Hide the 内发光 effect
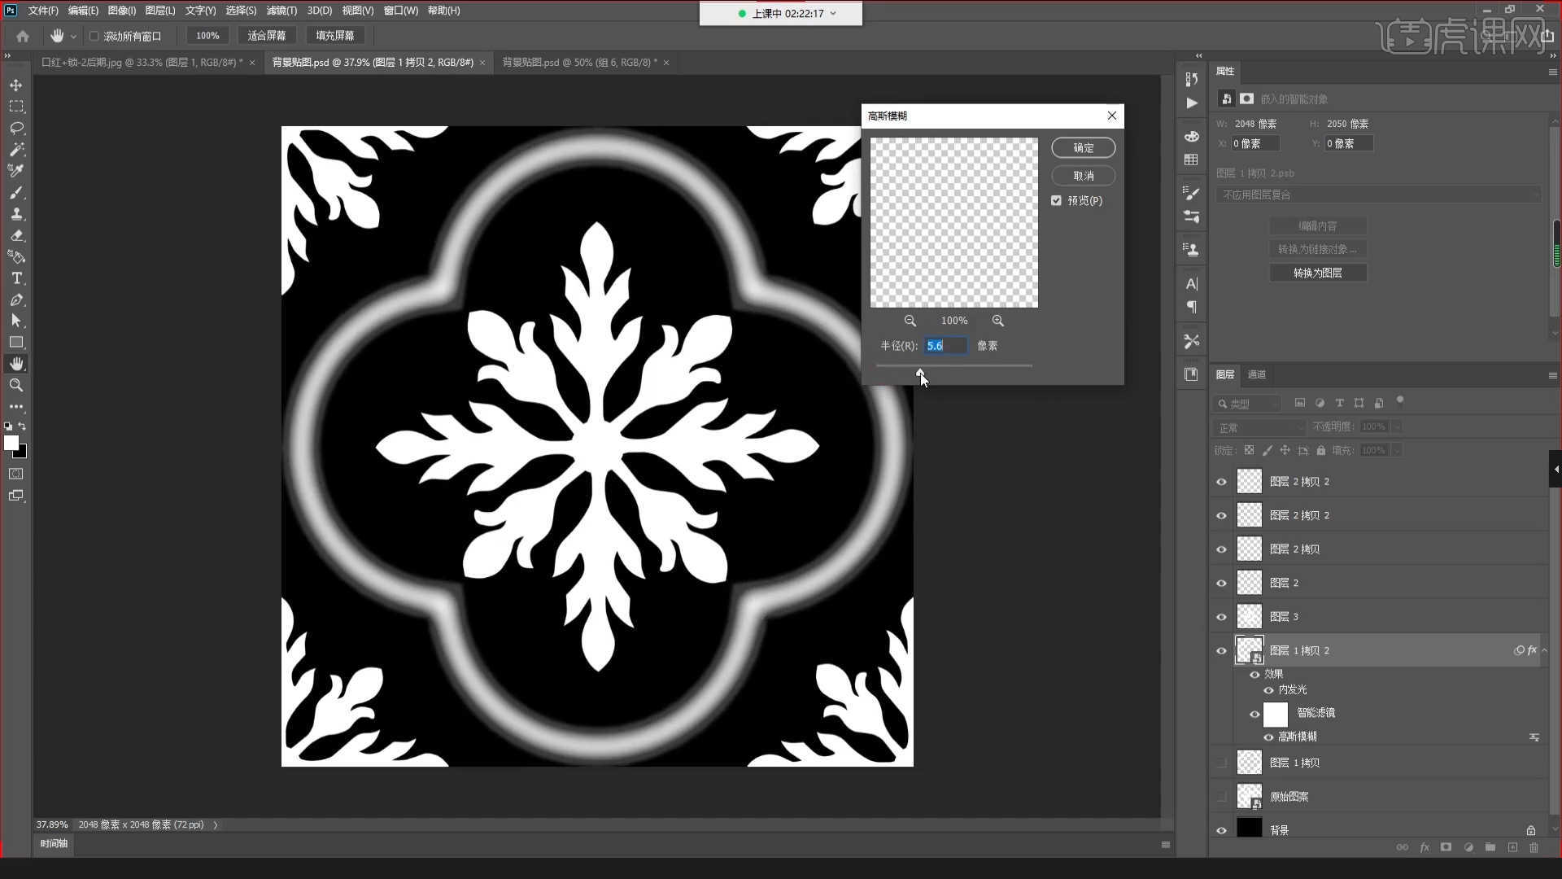Screen dimensions: 1562x879 pyautogui.click(x=1268, y=690)
